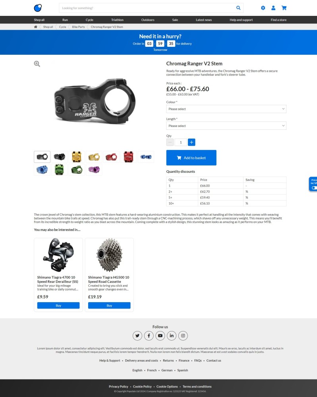Go to the home breadcrumb icon
Screen dimensions: 317x397
point(35,27)
